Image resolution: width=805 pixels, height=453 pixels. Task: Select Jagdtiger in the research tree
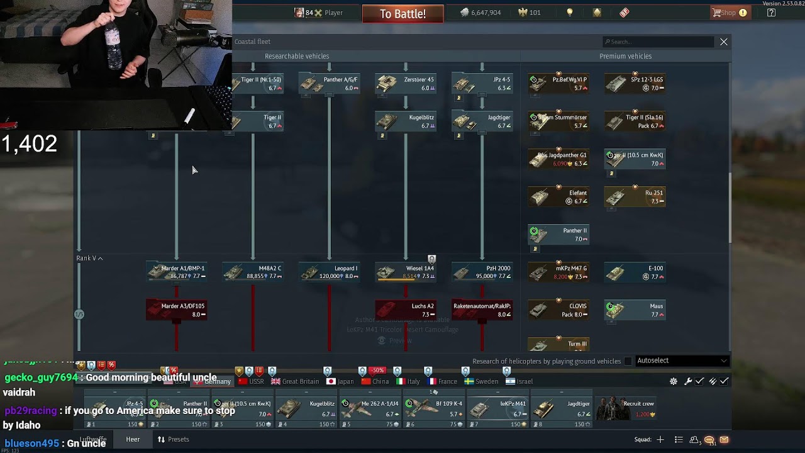click(x=482, y=121)
